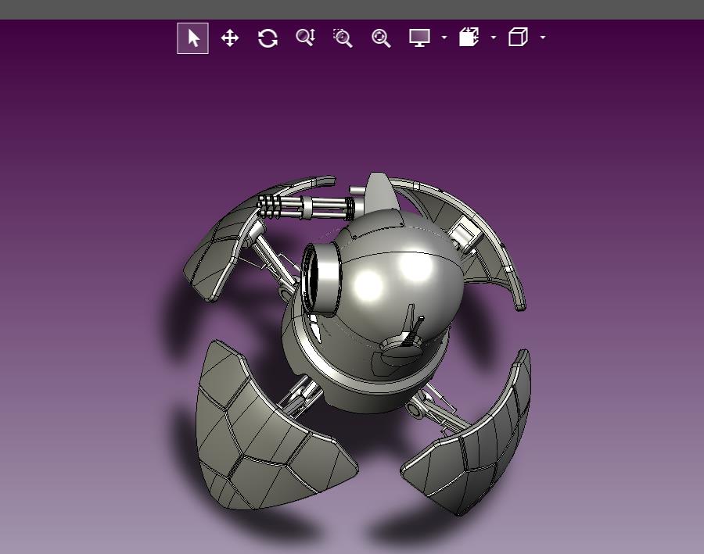Image resolution: width=704 pixels, height=554 pixels.
Task: Expand the section view dropdown arrow
Action: [494, 38]
